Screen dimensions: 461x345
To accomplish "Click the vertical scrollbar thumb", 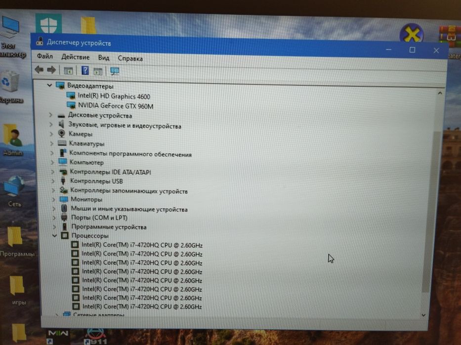I will (432, 211).
